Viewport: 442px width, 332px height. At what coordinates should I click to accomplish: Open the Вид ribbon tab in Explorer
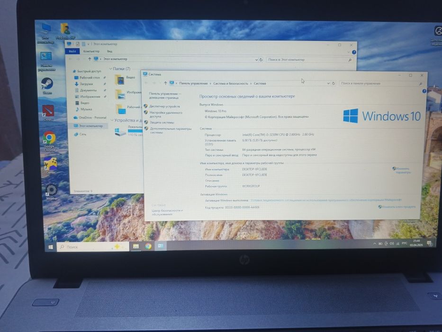(x=109, y=51)
